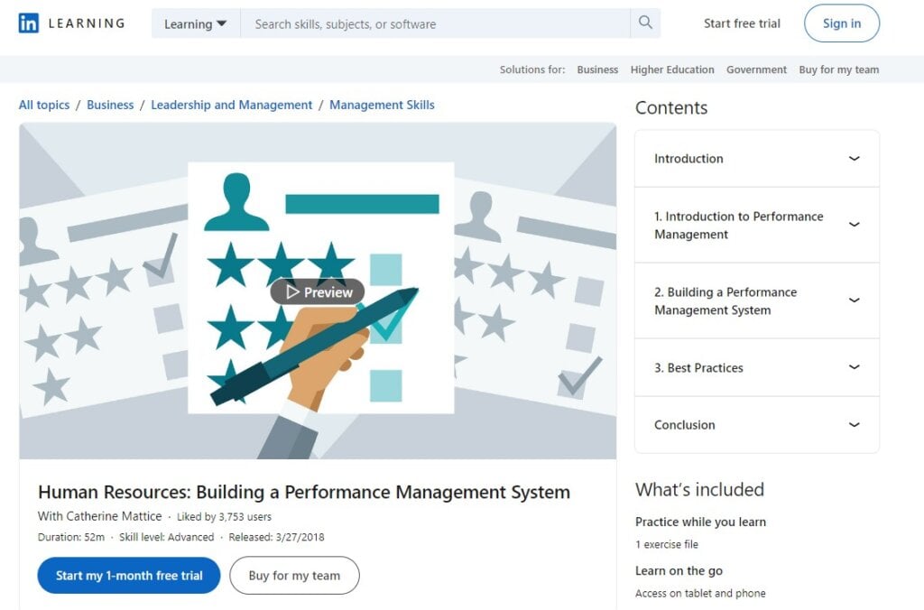
Task: Click the LEARNING wordmark text
Action: (x=87, y=23)
